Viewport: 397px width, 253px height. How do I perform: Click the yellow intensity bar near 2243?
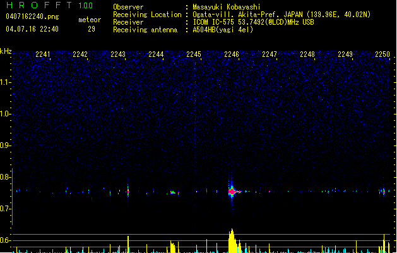128,244
